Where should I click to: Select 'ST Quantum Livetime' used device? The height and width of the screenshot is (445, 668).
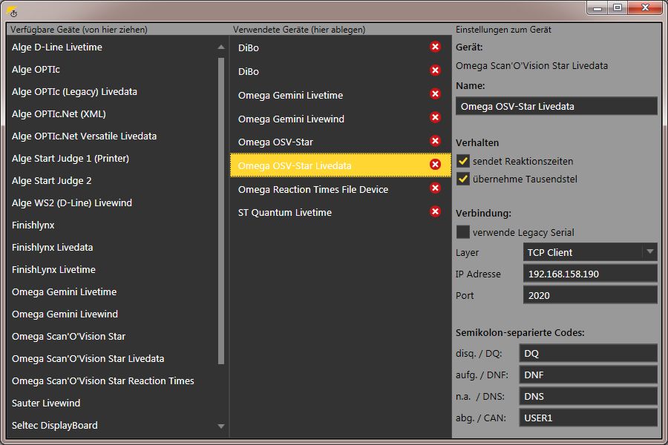click(341, 212)
